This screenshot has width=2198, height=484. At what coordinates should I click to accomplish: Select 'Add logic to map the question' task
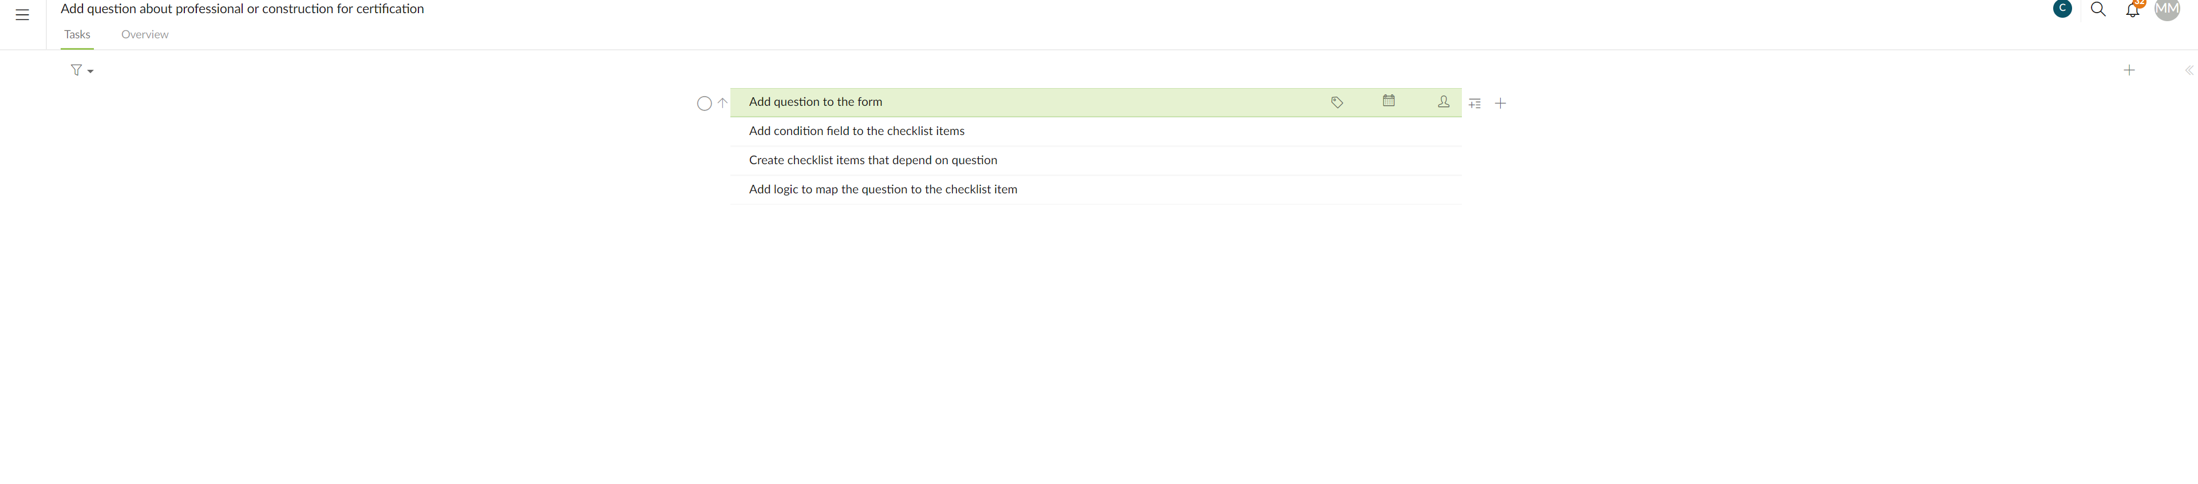click(x=1096, y=189)
